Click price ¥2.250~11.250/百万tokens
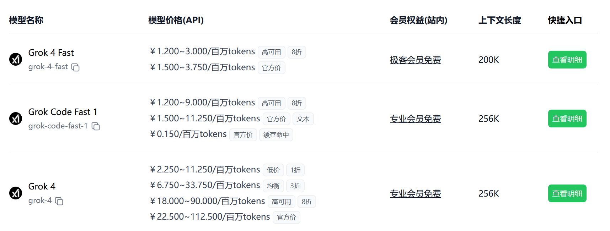 coord(205,170)
